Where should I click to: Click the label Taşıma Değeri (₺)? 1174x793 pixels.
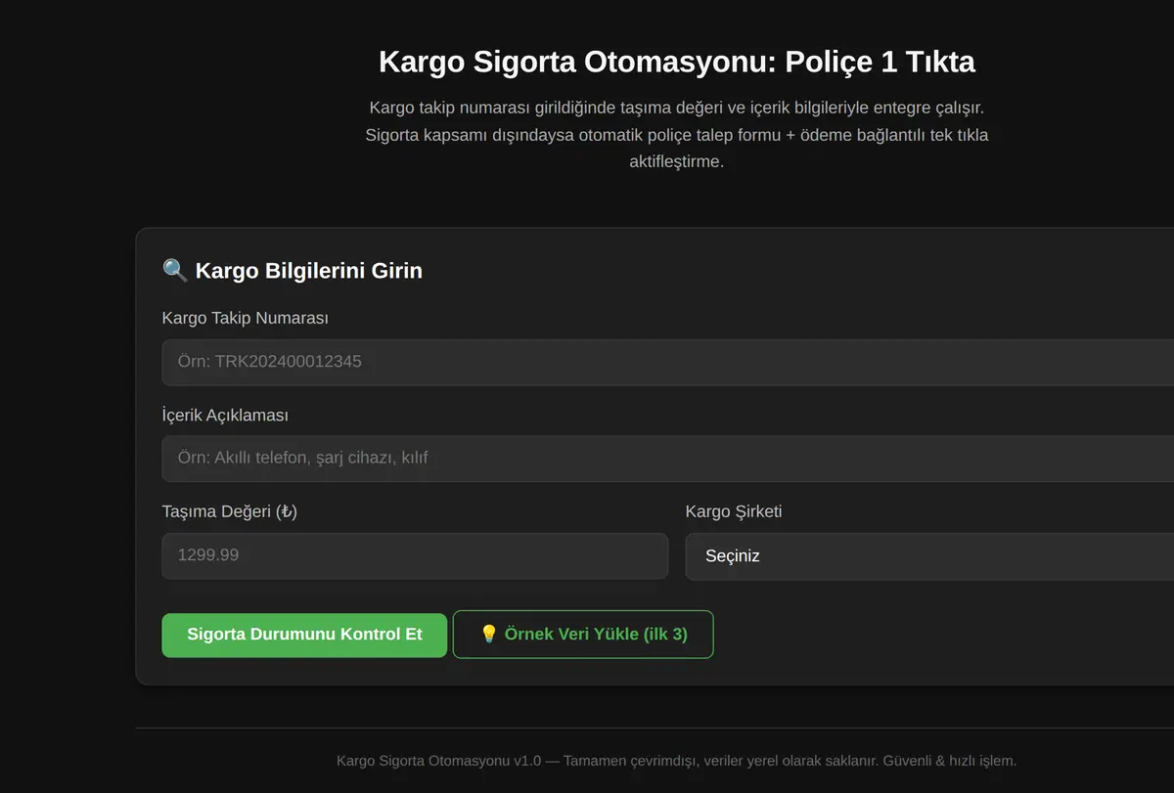tap(230, 511)
